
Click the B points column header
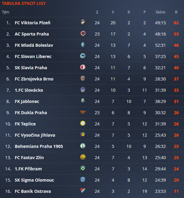[176, 12]
